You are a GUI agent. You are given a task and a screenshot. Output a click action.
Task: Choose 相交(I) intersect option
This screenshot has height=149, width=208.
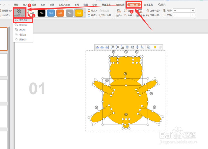[23, 35]
